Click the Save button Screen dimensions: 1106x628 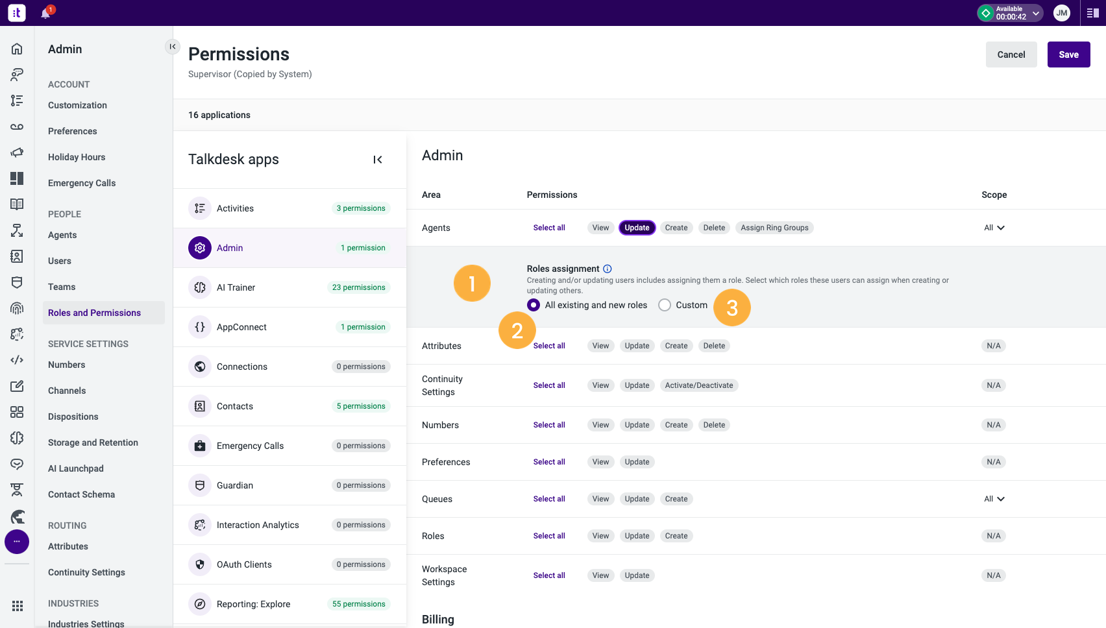1068,54
